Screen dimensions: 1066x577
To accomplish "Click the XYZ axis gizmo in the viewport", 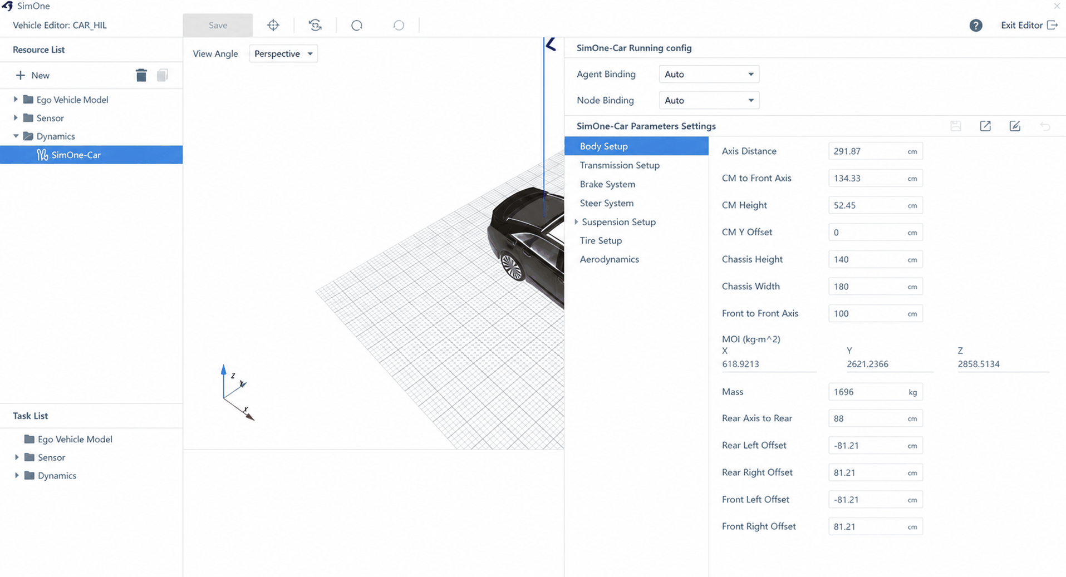I will [238, 392].
